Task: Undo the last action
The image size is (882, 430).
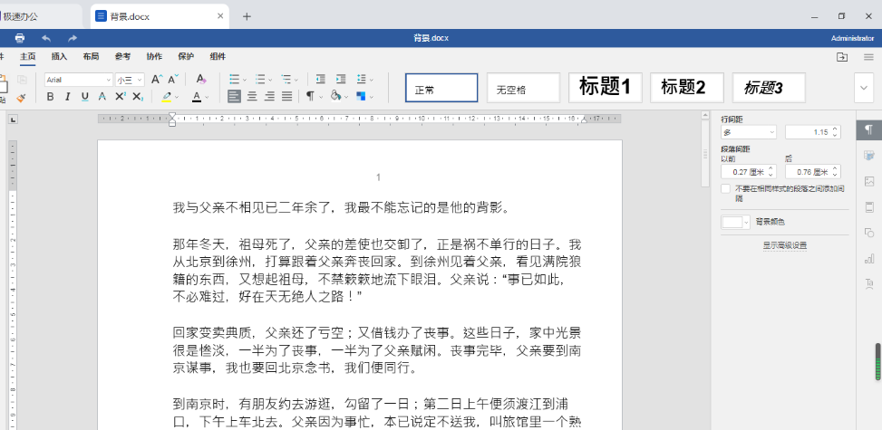Action: coord(46,38)
